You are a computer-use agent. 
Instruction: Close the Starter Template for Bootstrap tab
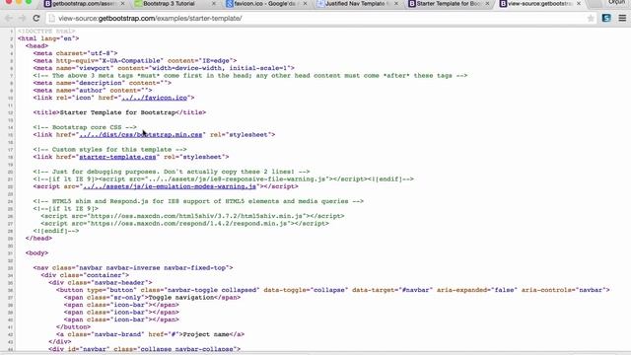(x=487, y=4)
